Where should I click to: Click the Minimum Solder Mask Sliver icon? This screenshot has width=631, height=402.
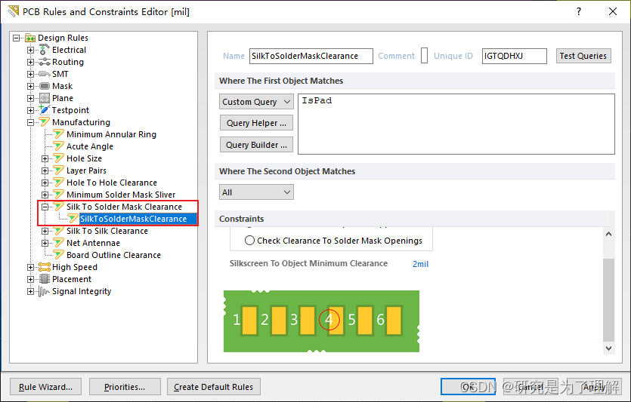pos(59,195)
